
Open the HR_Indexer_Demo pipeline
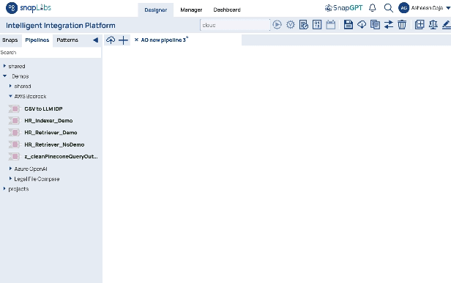[48, 121]
